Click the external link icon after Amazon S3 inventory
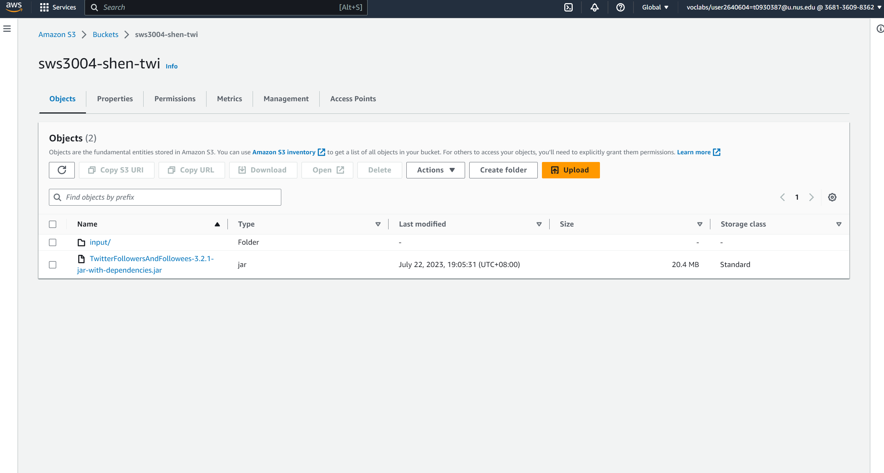Viewport: 884px width, 473px height. pyautogui.click(x=321, y=152)
